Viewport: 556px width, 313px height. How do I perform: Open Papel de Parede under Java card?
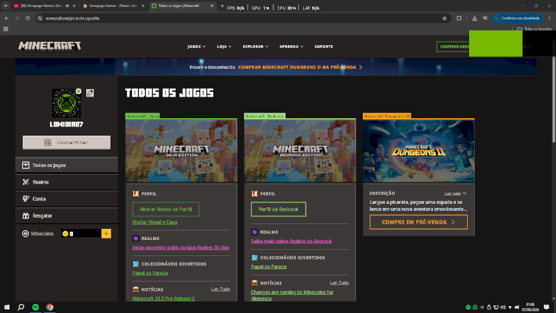pyautogui.click(x=150, y=273)
